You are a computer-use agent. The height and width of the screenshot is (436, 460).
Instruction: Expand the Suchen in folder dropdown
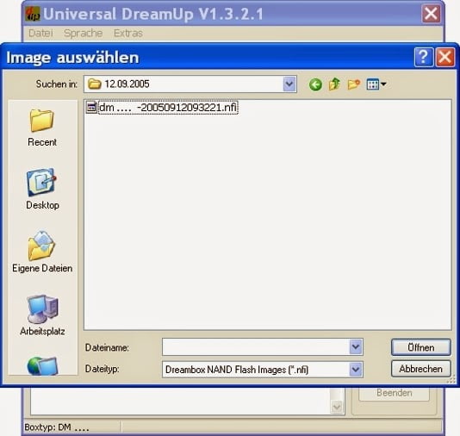click(x=289, y=84)
